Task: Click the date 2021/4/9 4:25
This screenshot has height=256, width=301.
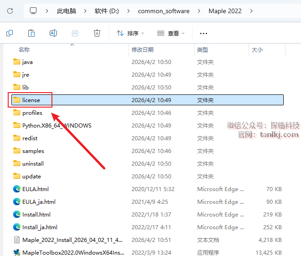Action: 150,202
